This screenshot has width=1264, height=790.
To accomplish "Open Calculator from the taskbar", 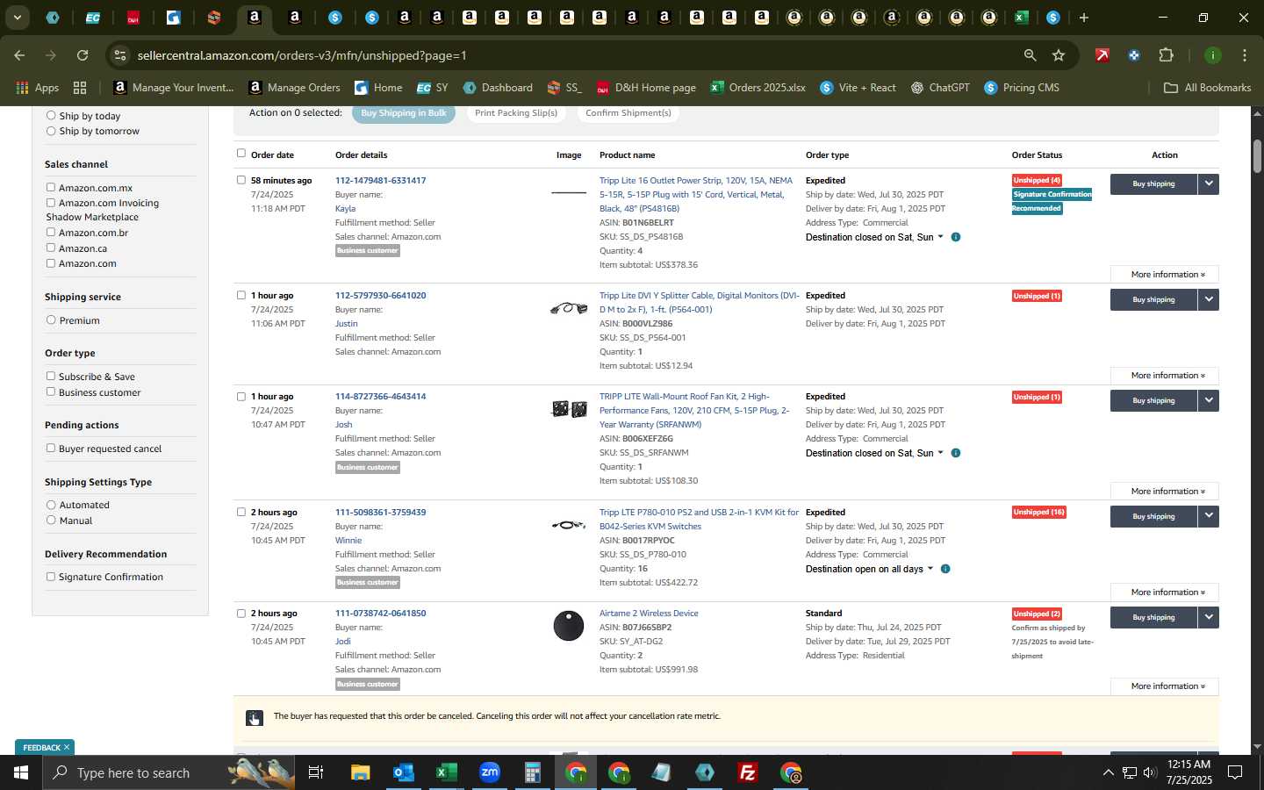I will [x=532, y=772].
